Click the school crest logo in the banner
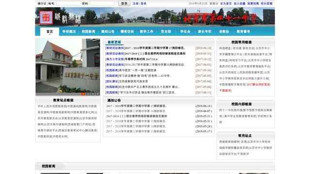Screen dimensions: 310x174 pos(46,17)
